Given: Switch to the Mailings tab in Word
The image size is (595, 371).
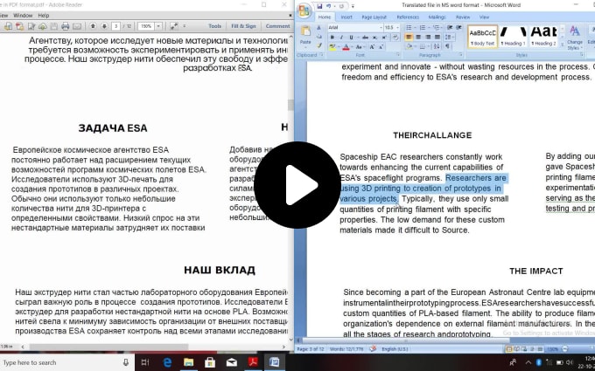Looking at the screenshot, I should (437, 17).
